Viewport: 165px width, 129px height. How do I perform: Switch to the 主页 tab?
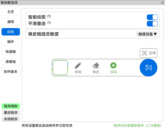tap(11, 12)
